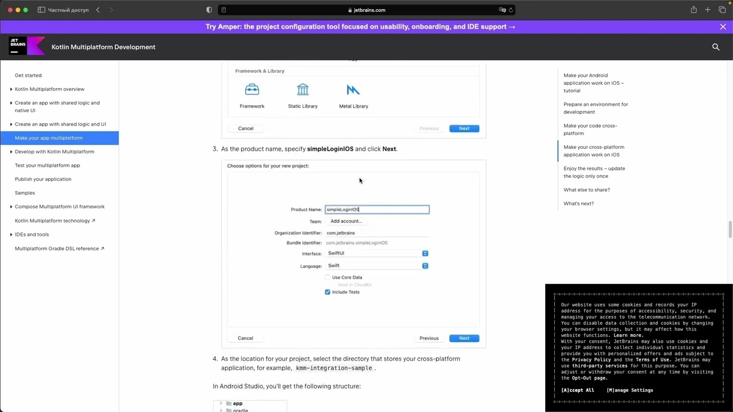The image size is (733, 412).
Task: Expand Create an app with shared logic and native UI
Action: point(11,103)
